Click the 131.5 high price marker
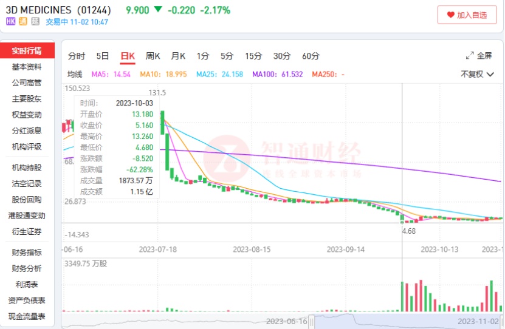The width and height of the screenshot is (505, 329). coord(157,93)
